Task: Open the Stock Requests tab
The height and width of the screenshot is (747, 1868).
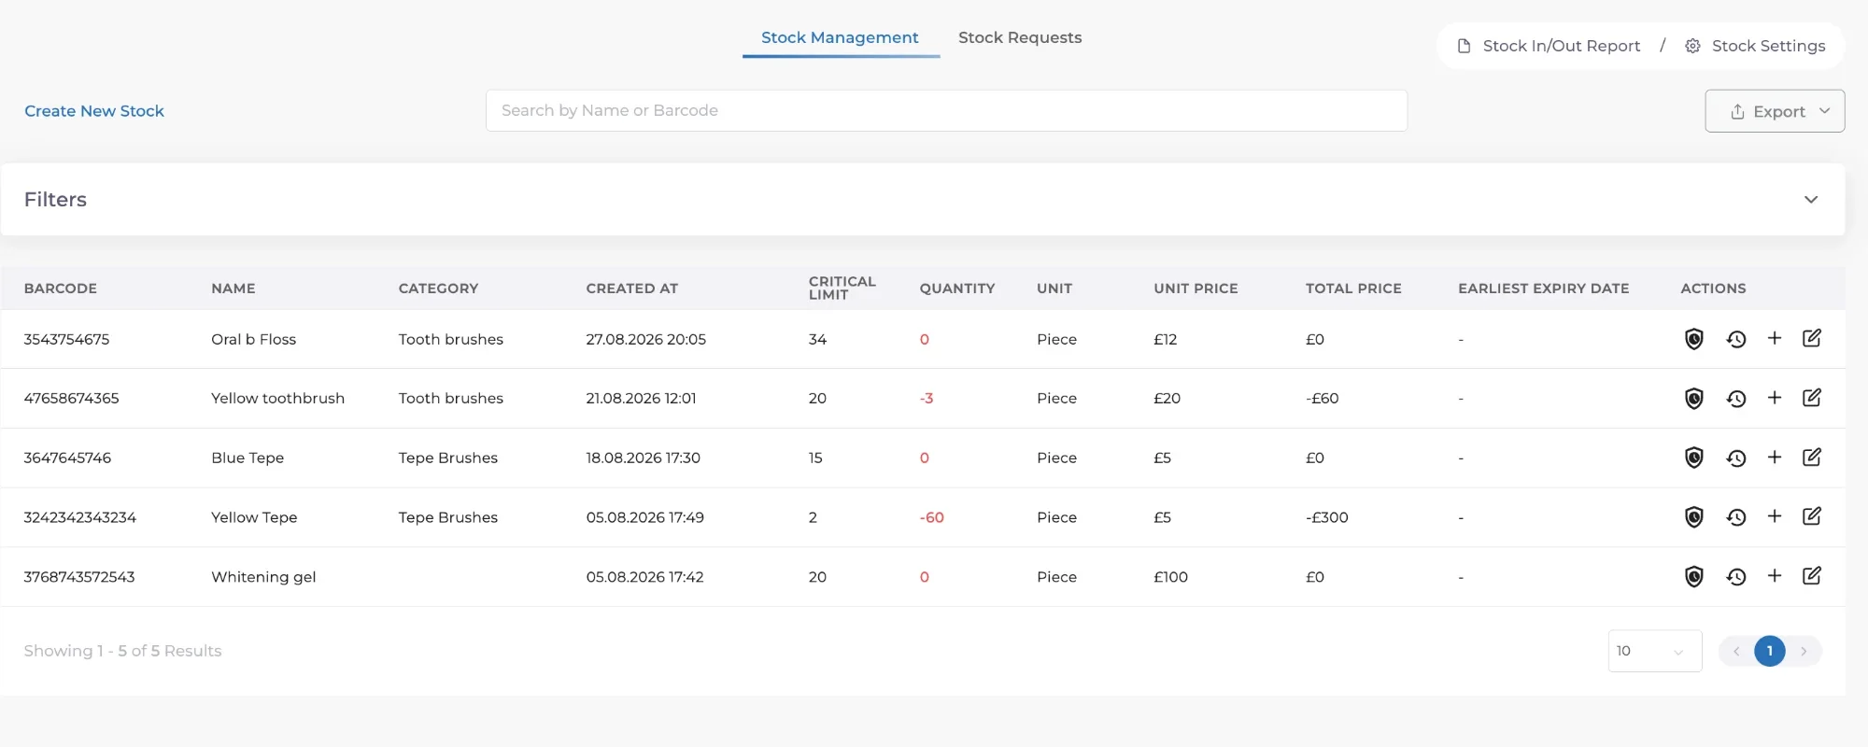Action: coord(1020,37)
